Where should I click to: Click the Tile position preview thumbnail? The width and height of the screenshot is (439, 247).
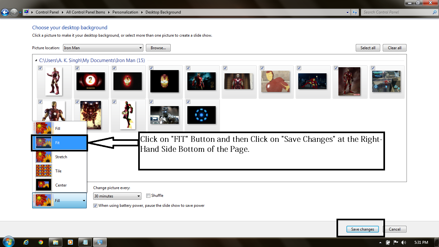pyautogui.click(x=43, y=170)
